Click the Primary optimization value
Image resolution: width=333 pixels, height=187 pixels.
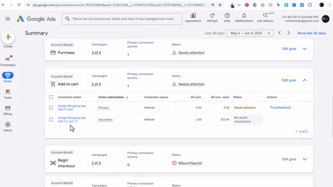[104, 108]
